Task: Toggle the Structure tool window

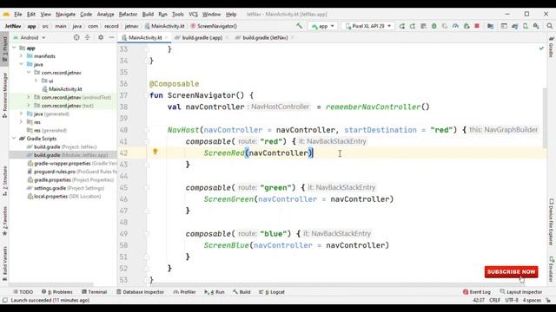Action: (4, 181)
